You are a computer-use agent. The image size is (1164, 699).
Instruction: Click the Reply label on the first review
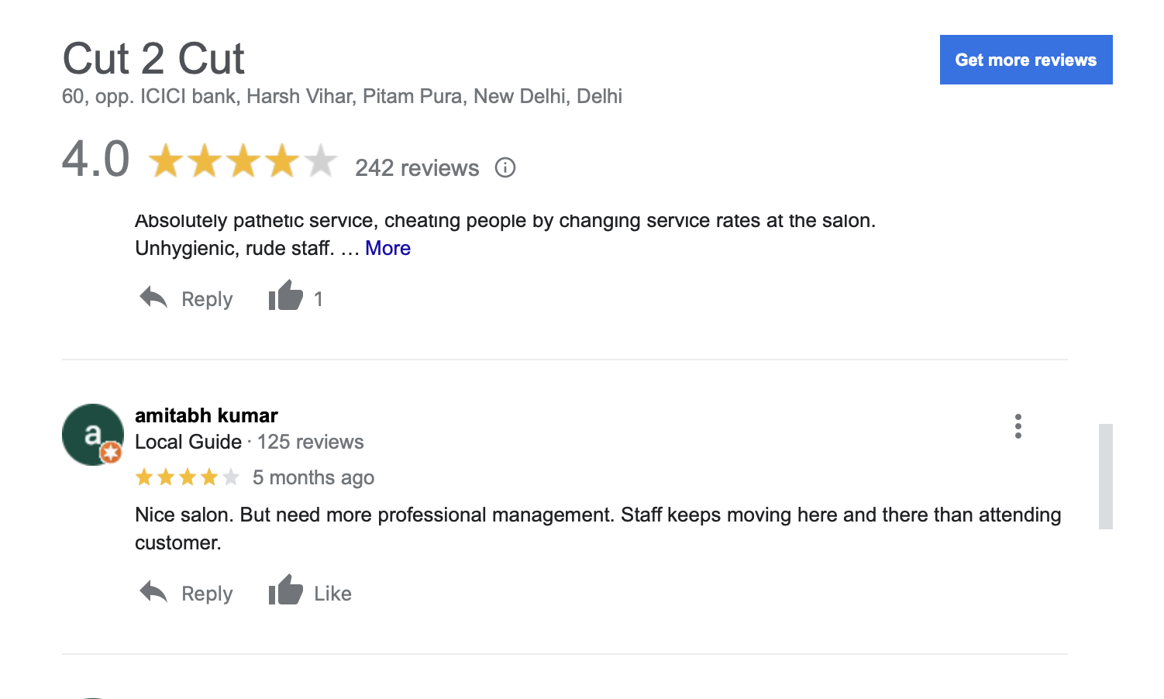tap(207, 299)
